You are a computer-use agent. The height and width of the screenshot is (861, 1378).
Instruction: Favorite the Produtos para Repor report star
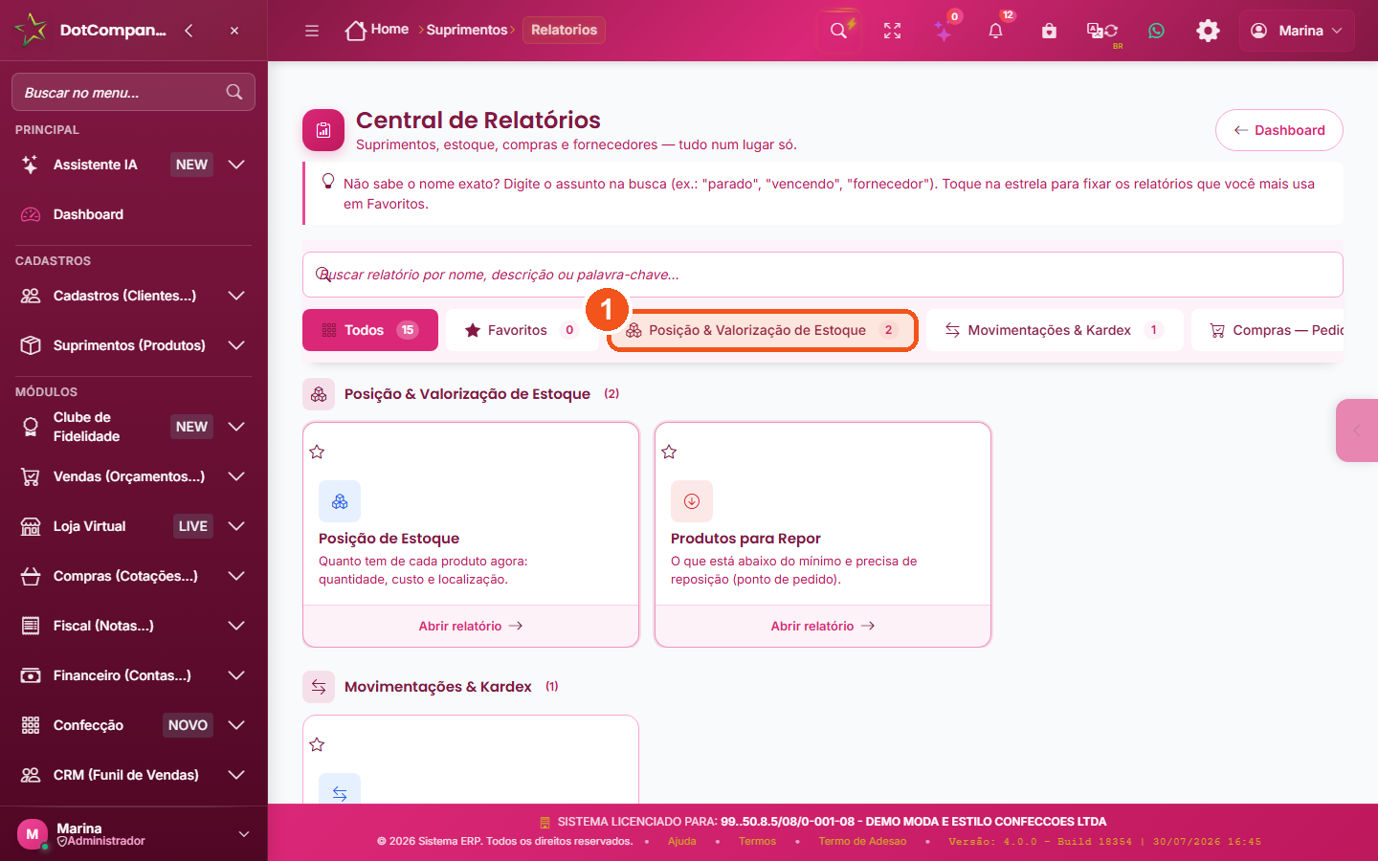tap(669, 452)
